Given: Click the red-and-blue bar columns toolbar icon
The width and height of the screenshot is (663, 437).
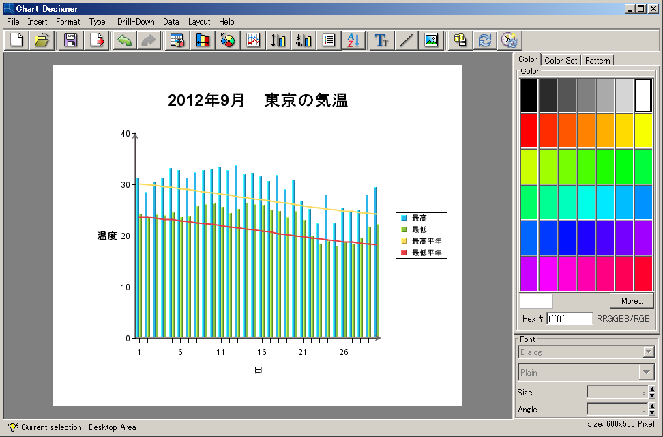Looking at the screenshot, I should pos(203,40).
